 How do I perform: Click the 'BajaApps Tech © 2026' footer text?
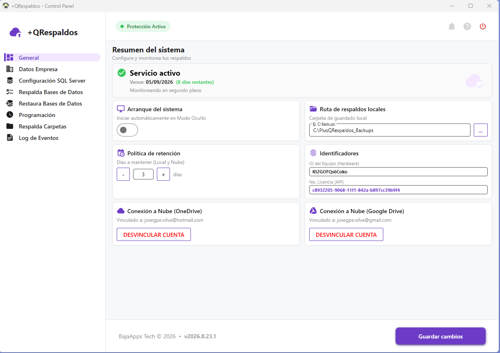click(147, 336)
